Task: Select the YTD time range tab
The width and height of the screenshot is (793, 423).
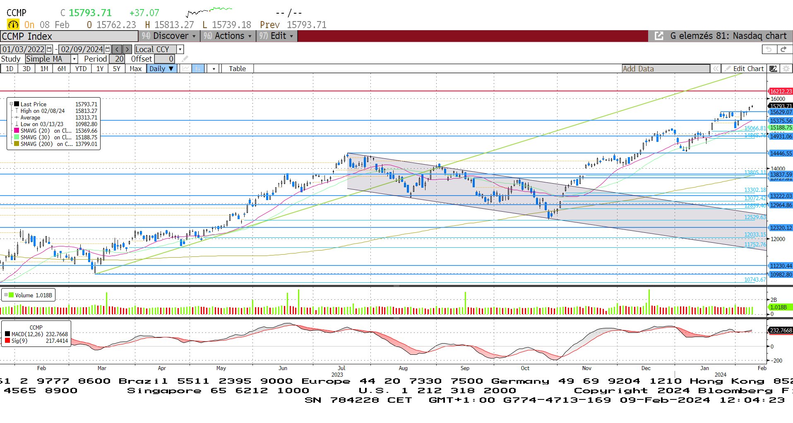Action: pyautogui.click(x=81, y=69)
